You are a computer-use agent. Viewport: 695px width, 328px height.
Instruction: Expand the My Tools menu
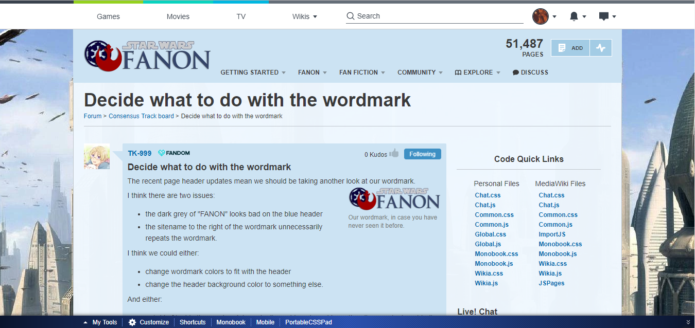100,322
